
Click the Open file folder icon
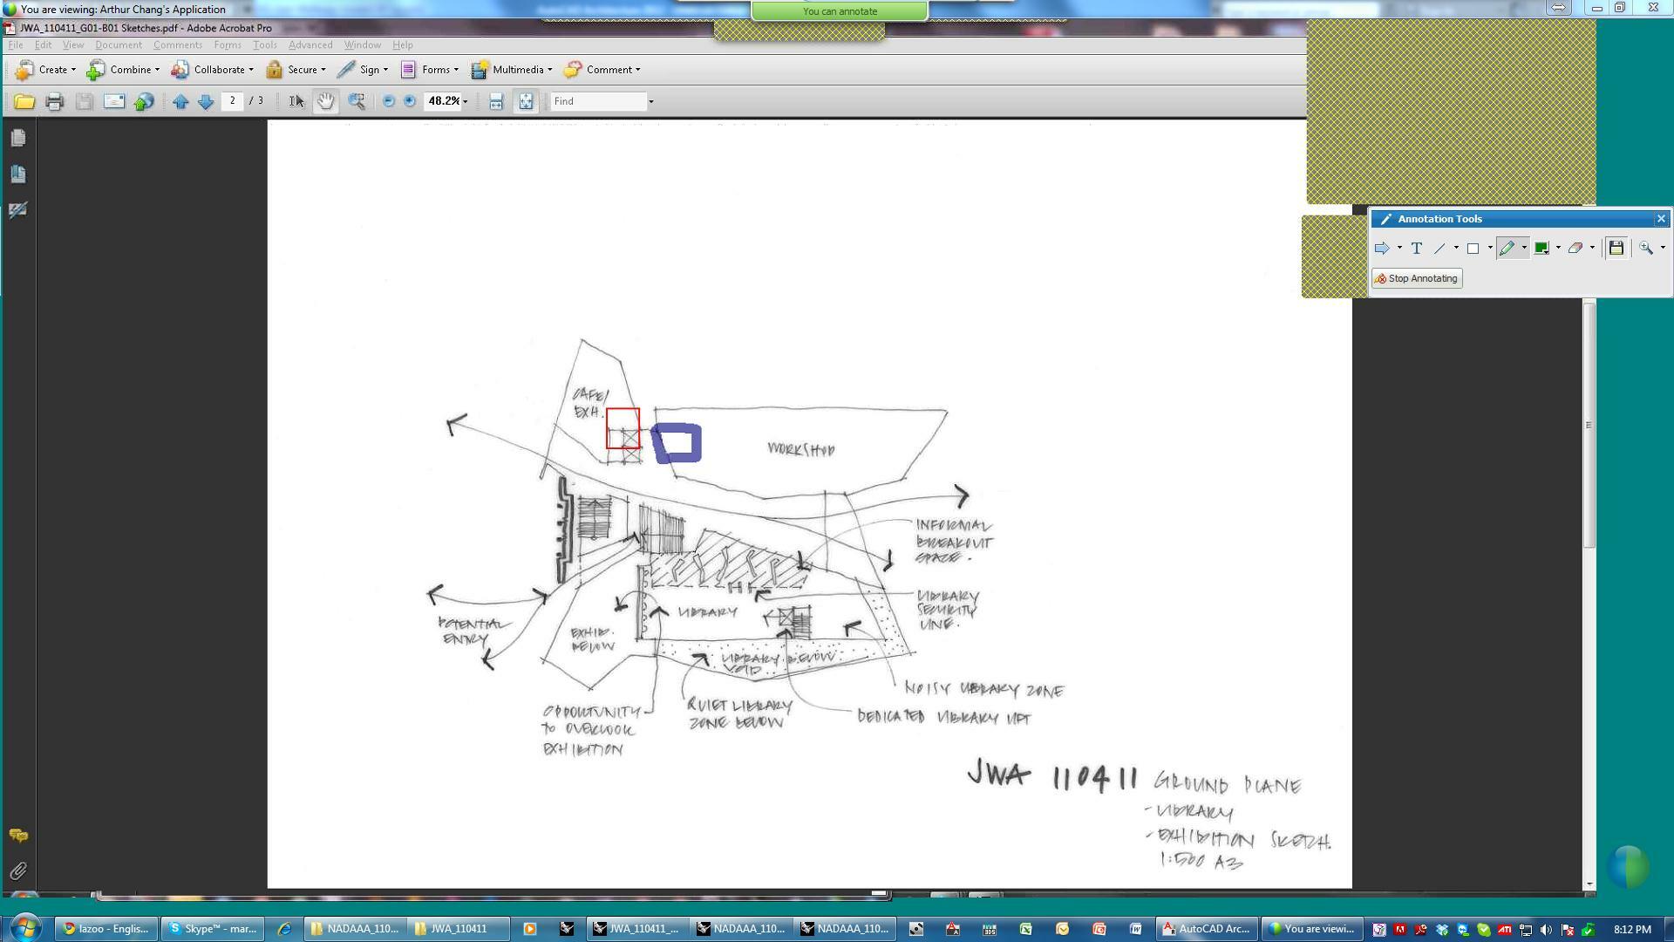point(24,101)
